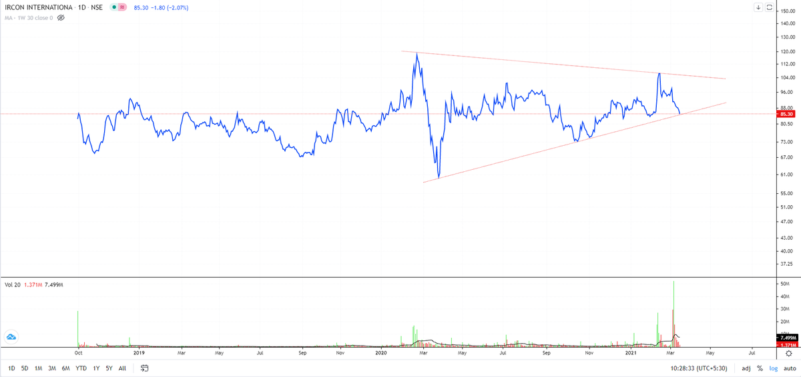Set time range to 5D
This screenshot has width=801, height=377.
(25, 368)
